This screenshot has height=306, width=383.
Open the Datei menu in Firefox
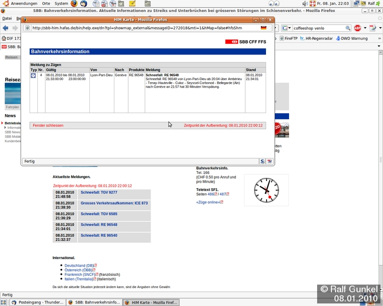pos(7,18)
